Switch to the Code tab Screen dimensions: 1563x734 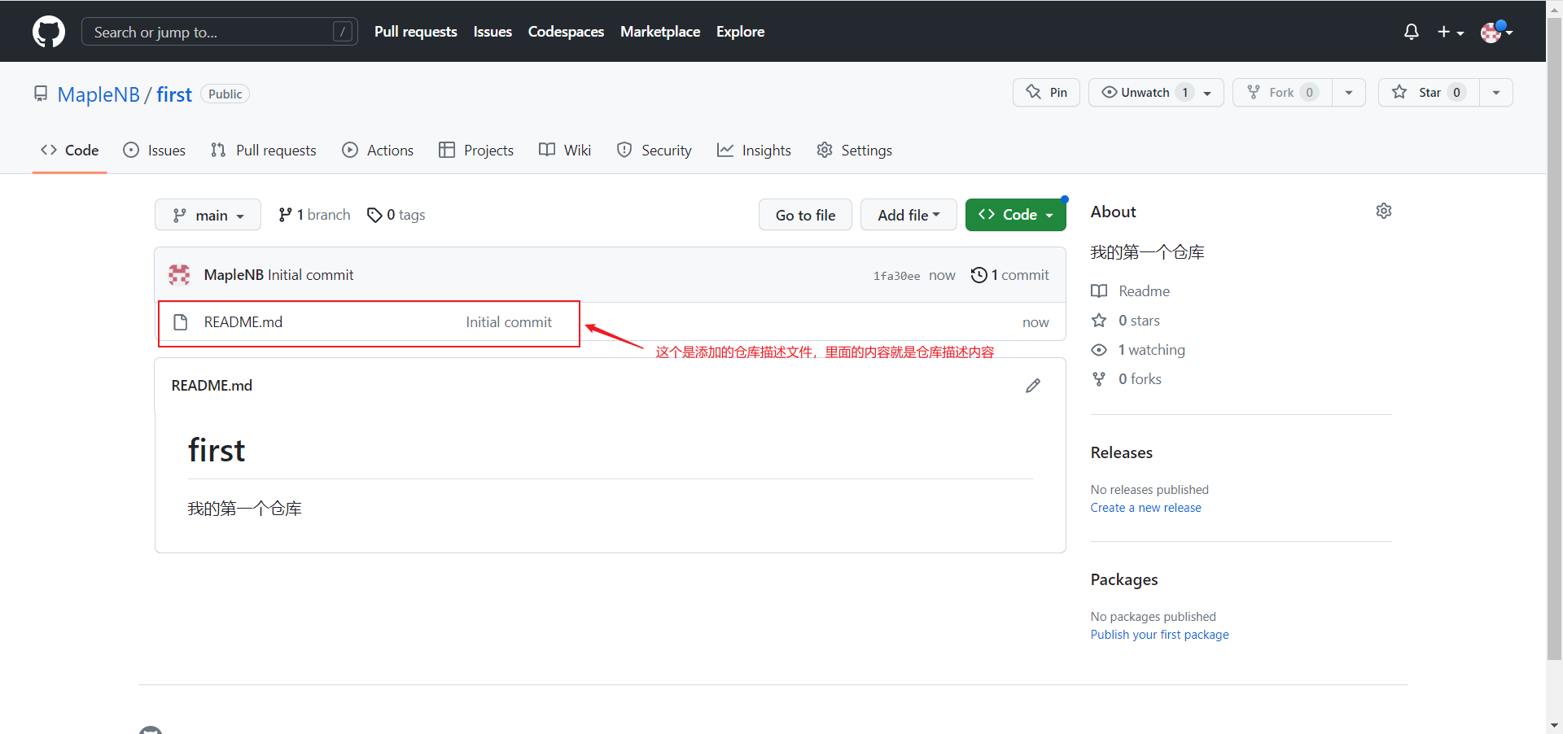tap(70, 151)
